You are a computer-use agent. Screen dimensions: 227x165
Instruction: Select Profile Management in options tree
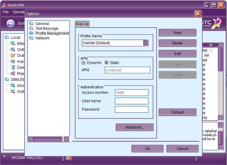coord(52,33)
